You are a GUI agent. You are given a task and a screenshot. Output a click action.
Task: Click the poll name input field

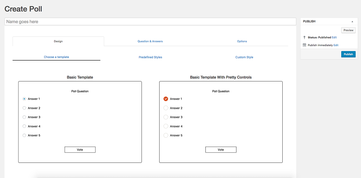150,22
